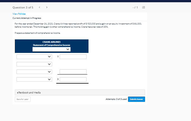Click the Question 3 of 5 label

pyautogui.click(x=23, y=8)
